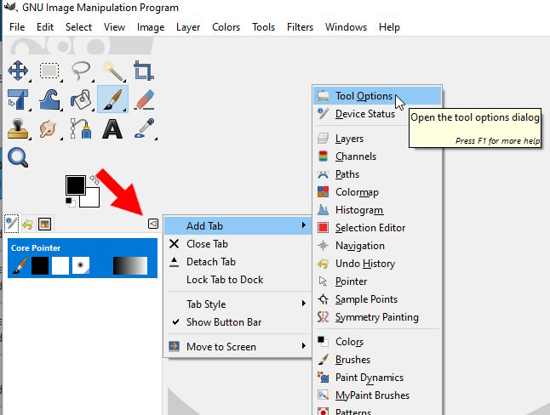
Task: Add the Selection Editor dialog
Action: point(377,228)
